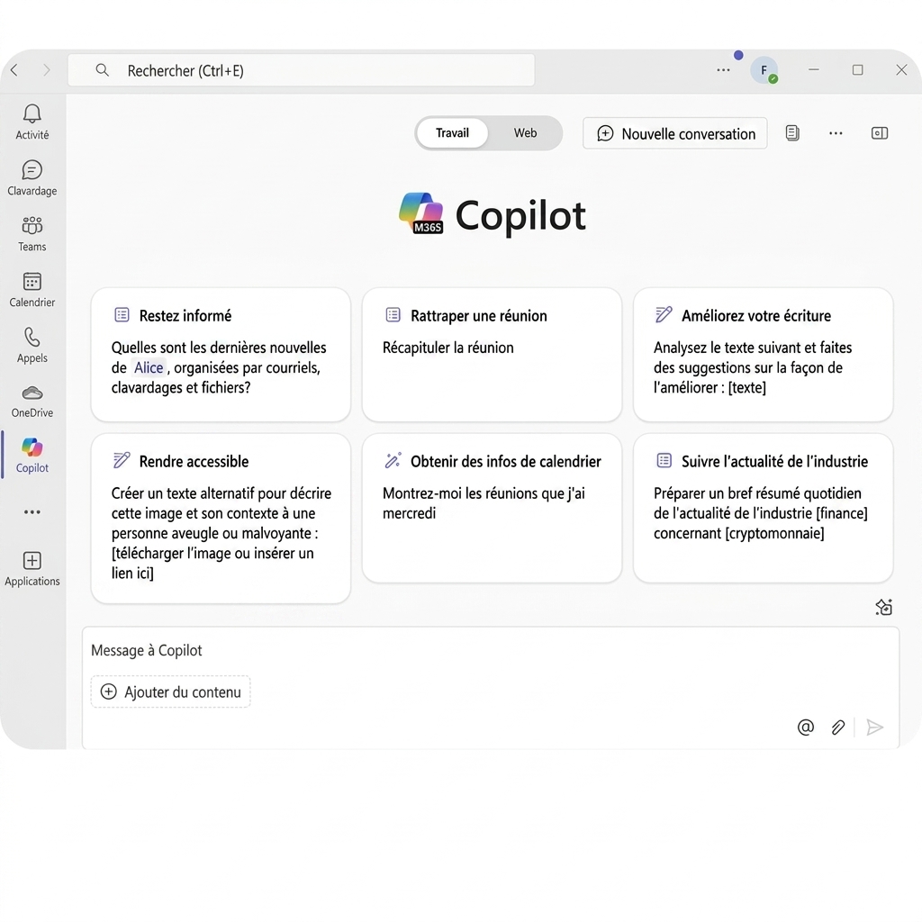Open the notebook pages icon beside Nouvelle conversation
922x922 pixels.
(x=792, y=133)
